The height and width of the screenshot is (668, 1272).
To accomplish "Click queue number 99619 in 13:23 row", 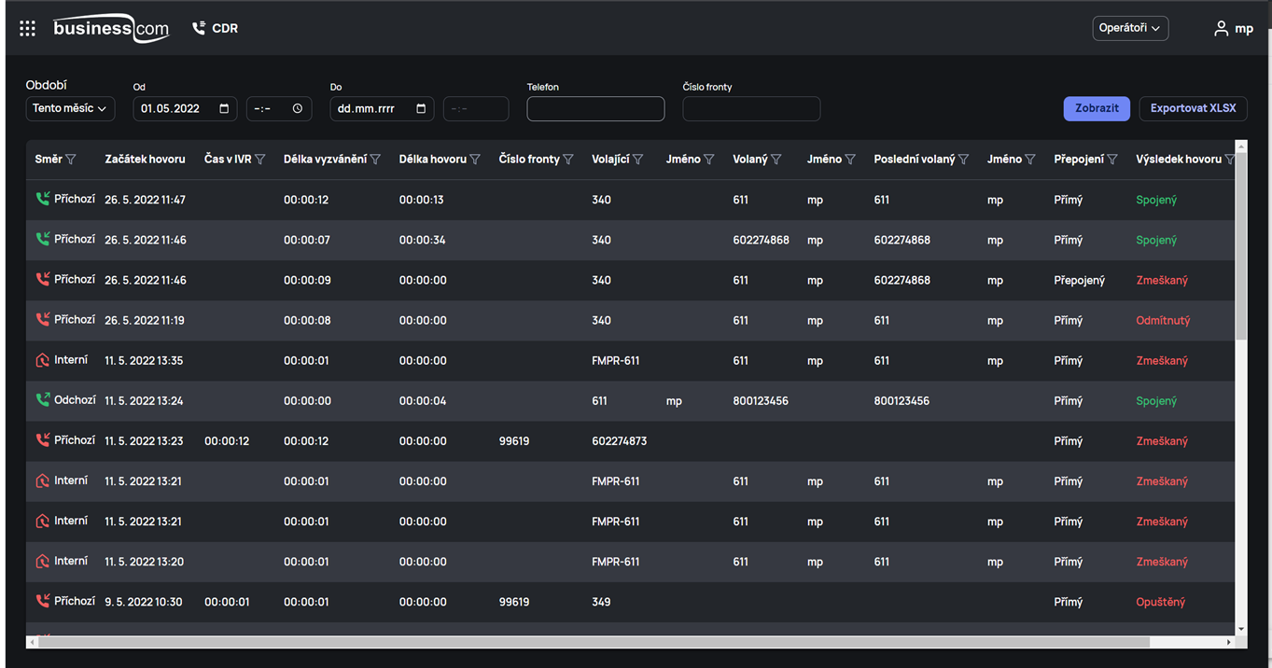I will [x=514, y=440].
